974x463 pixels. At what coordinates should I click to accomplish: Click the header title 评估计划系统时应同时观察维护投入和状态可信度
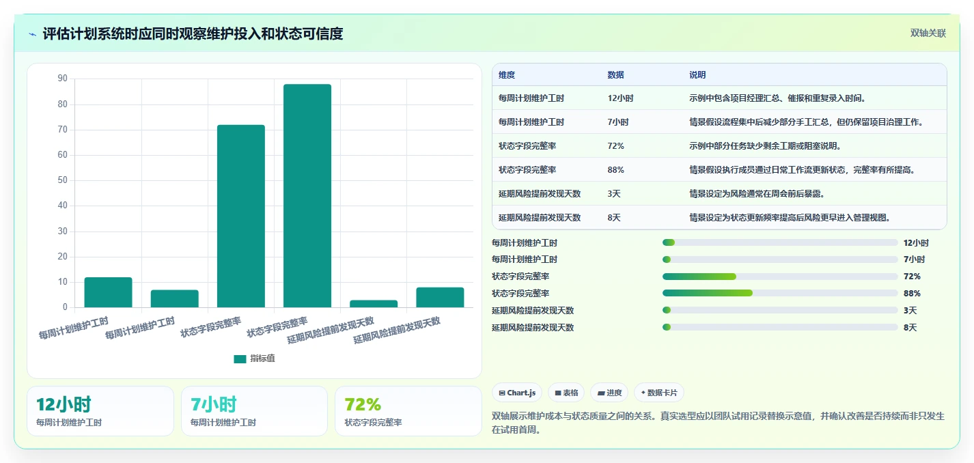click(x=193, y=33)
